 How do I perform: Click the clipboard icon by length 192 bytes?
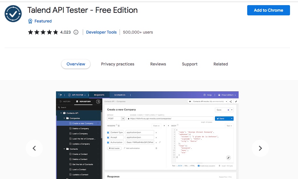click(x=220, y=166)
